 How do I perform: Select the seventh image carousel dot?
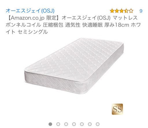[98, 124]
